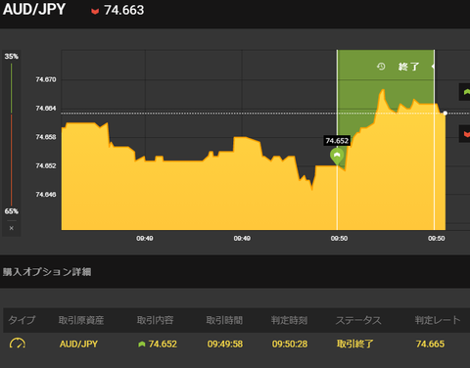Click the ステータス column header

[x=358, y=320]
